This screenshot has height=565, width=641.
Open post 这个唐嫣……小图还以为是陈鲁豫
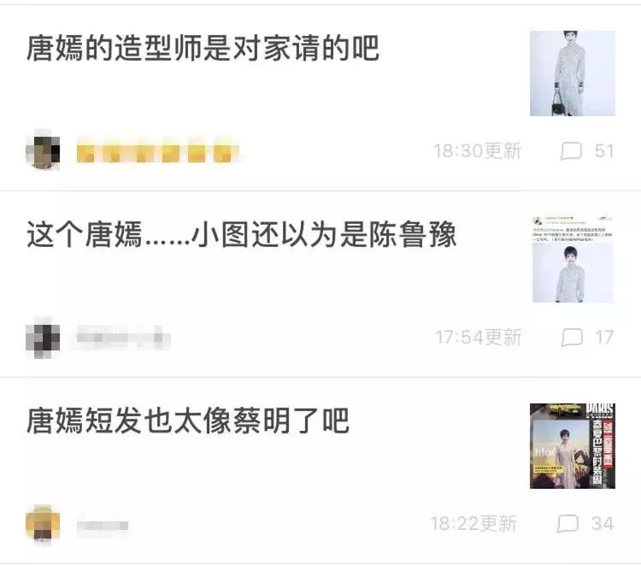[241, 235]
